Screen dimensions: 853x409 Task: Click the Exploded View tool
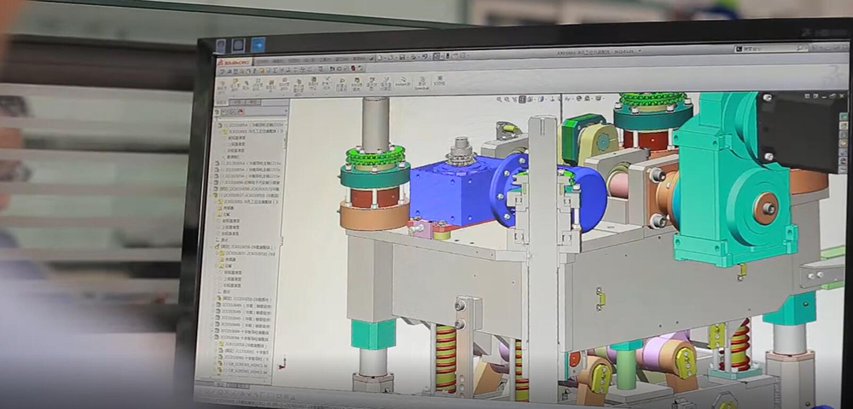click(372, 84)
